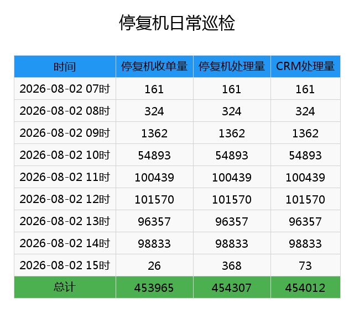Select 161 in the CRM处理量 column
This screenshot has height=320, width=354.
click(x=305, y=89)
